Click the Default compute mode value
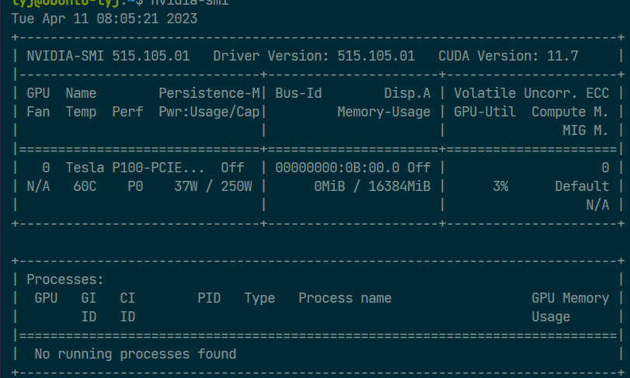The image size is (630, 378). (x=582, y=186)
